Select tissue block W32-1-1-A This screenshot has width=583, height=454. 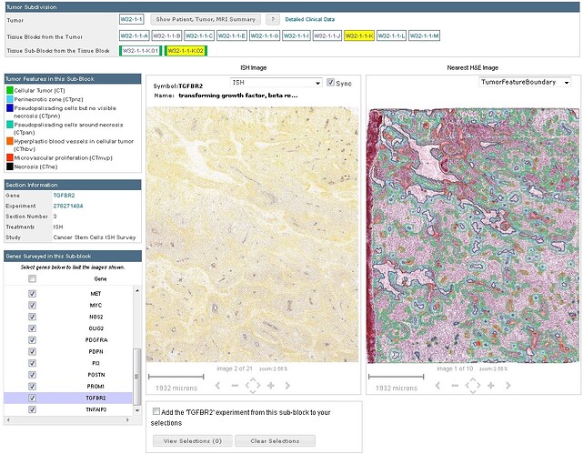pos(135,35)
